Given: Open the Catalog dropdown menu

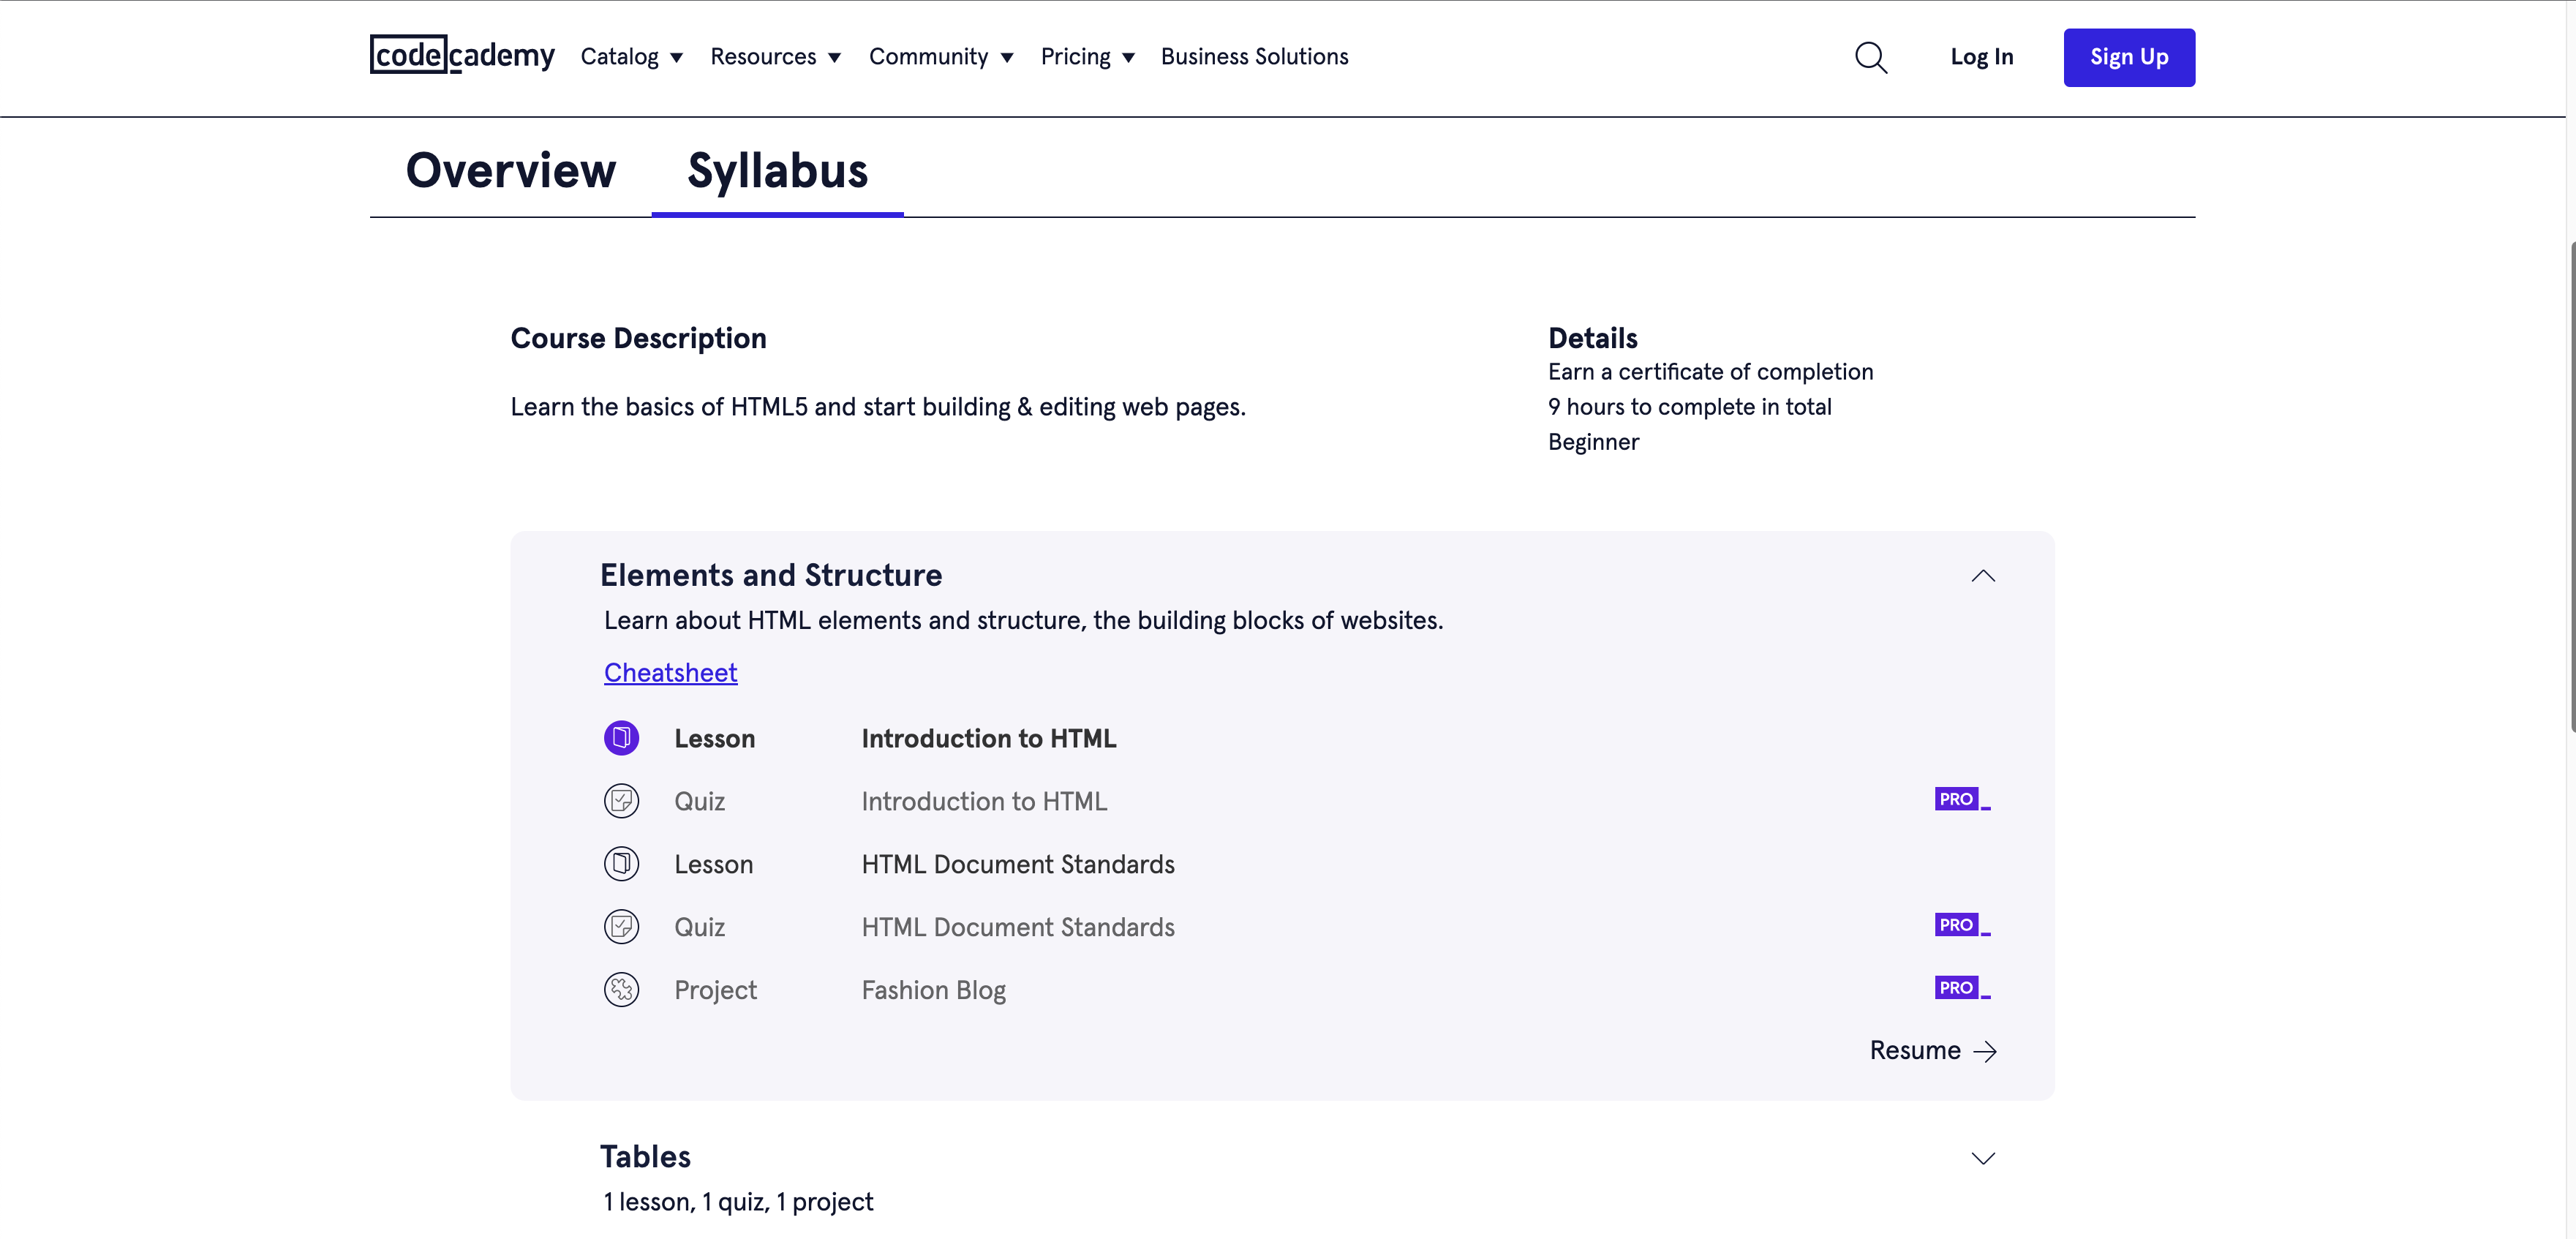Looking at the screenshot, I should point(631,57).
